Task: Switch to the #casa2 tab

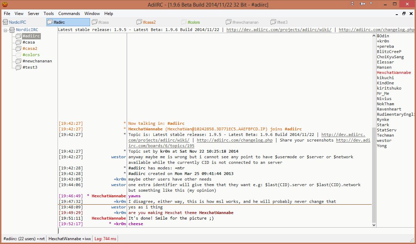Action: [157, 22]
